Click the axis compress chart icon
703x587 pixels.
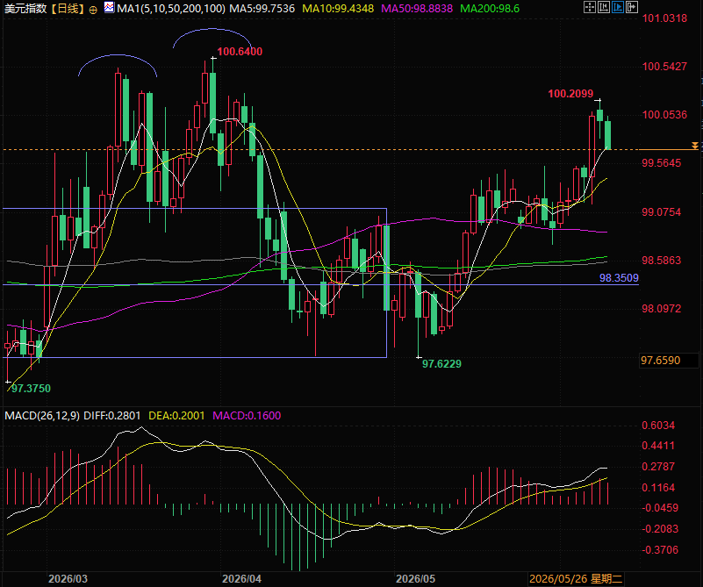coord(604,7)
